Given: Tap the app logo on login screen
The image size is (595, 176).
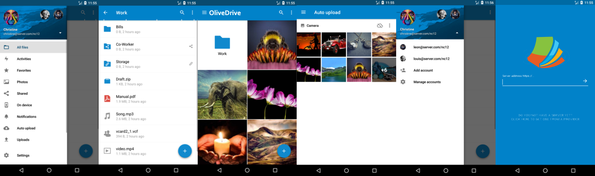Looking at the screenshot, I should click(x=546, y=52).
